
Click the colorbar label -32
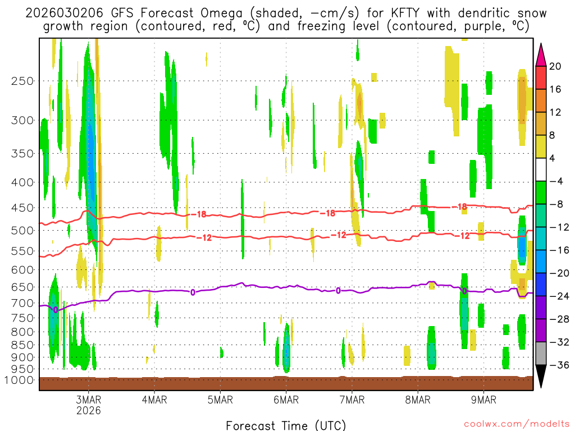[559, 342]
